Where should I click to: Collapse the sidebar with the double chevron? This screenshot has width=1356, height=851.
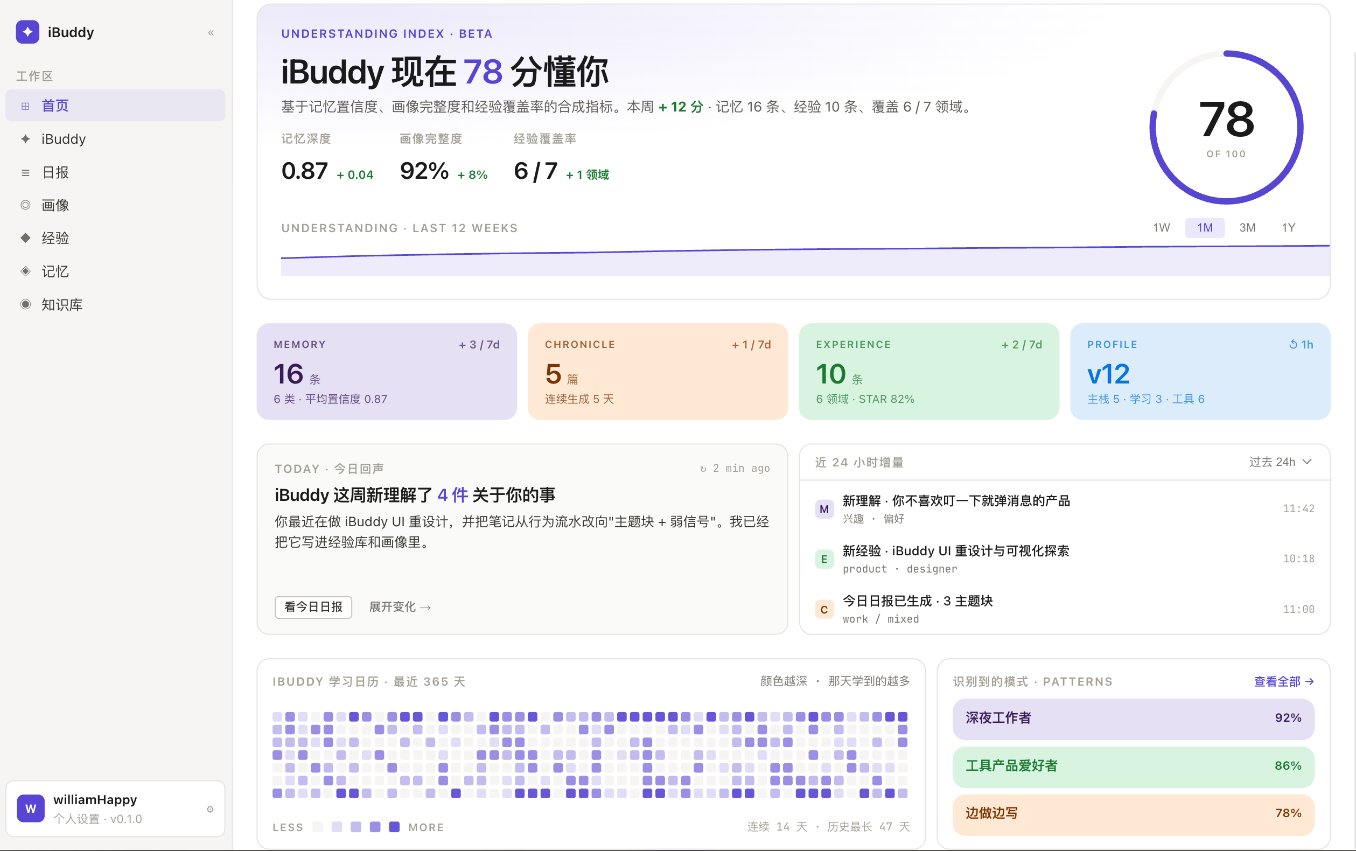tap(211, 33)
